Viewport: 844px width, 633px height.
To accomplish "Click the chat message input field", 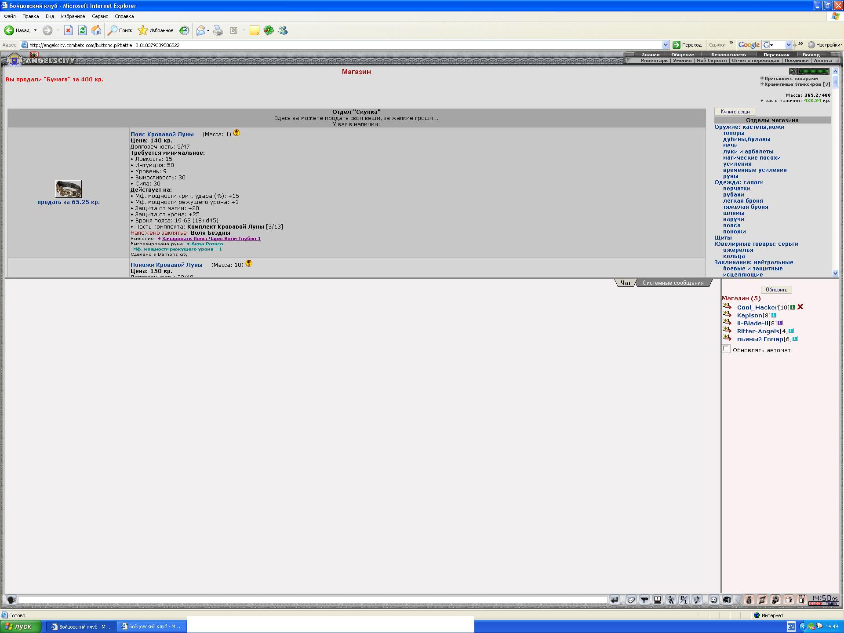I will tap(313, 600).
